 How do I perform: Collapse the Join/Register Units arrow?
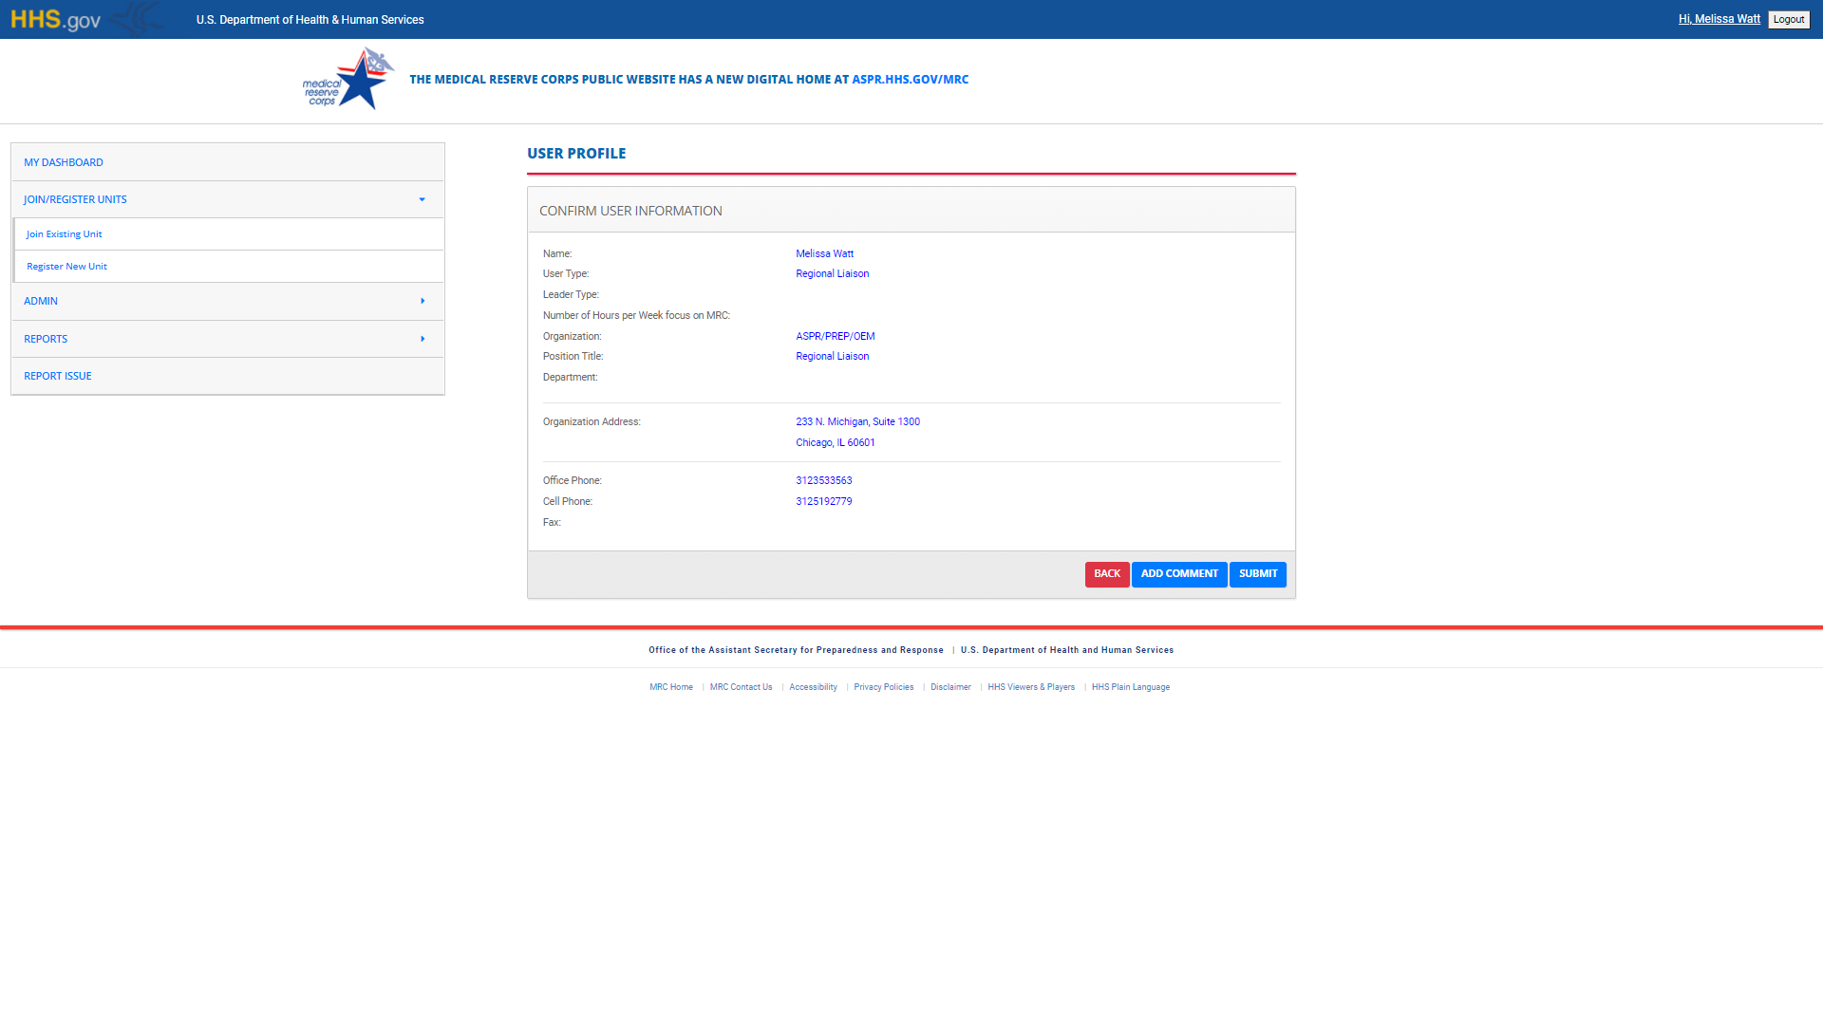422,199
